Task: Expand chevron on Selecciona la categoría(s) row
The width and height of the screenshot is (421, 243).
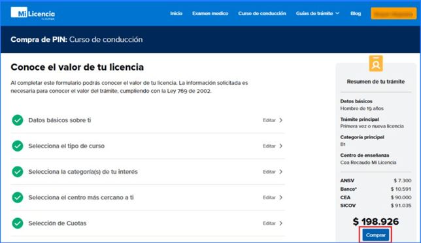Action: [x=281, y=172]
